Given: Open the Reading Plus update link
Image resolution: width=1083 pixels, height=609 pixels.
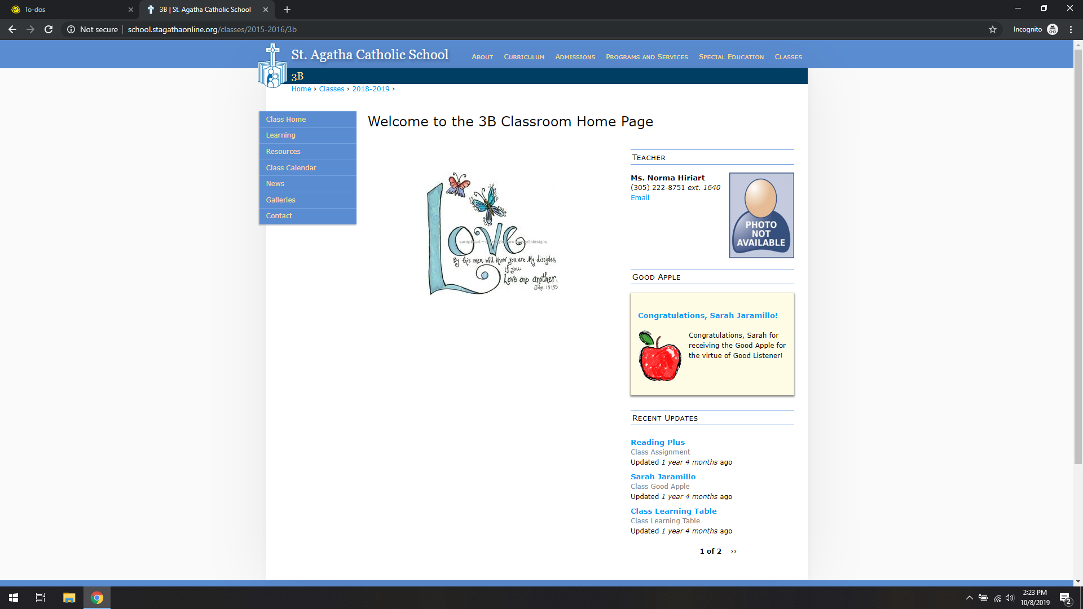Looking at the screenshot, I should coord(657,443).
